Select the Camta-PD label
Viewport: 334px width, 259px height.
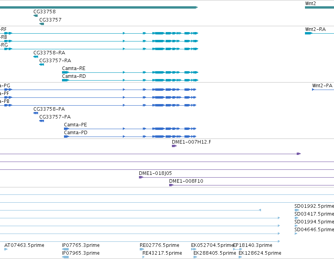coord(76,133)
